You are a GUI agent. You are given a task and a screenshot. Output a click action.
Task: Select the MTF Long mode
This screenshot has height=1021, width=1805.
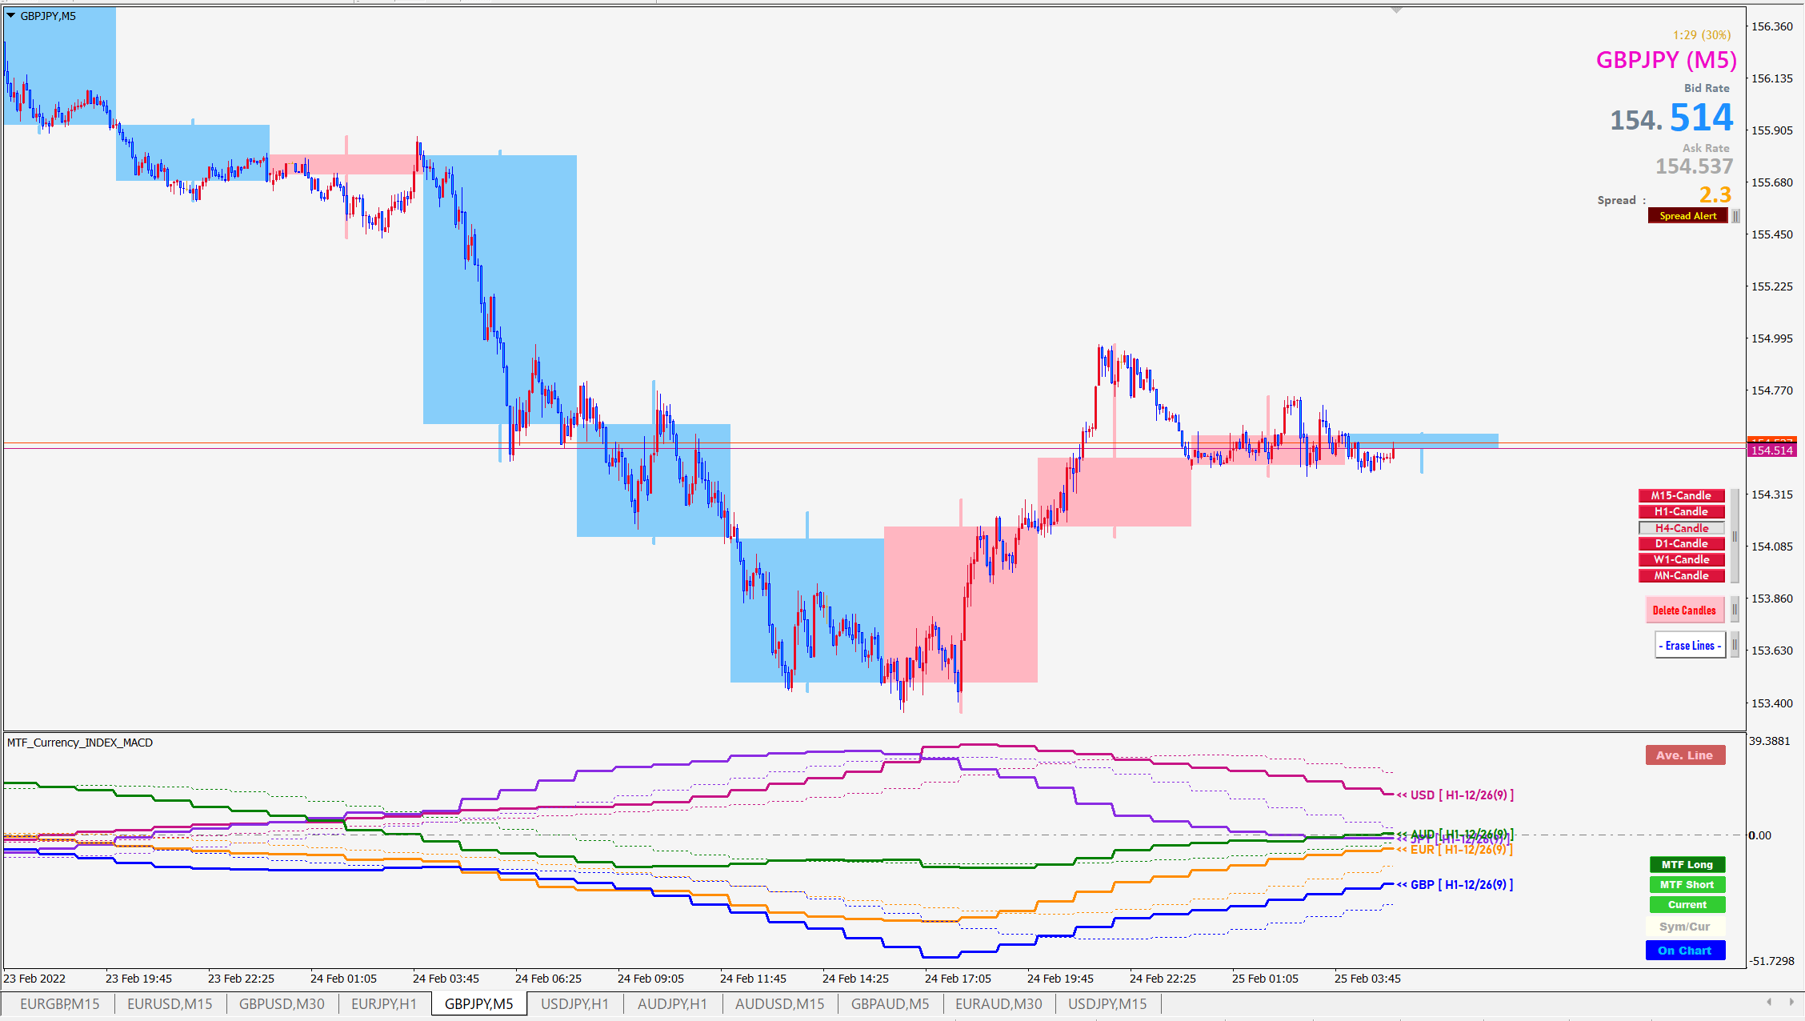click(1687, 865)
